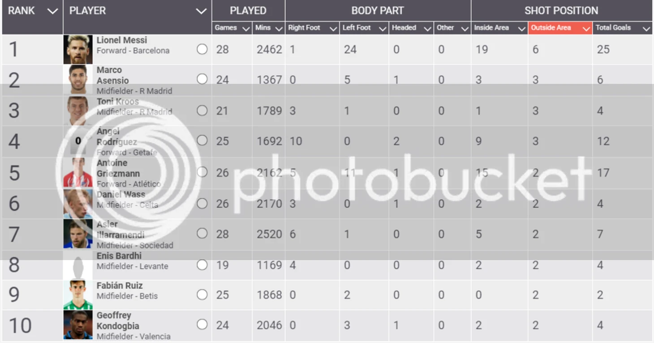Viewport: 654px width, 343px height.
Task: Select the radio button for Enis Bardhi
Action: point(202,265)
